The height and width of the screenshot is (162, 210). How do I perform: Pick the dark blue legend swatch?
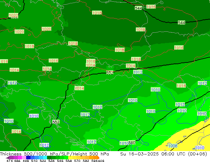click(x=28, y=157)
